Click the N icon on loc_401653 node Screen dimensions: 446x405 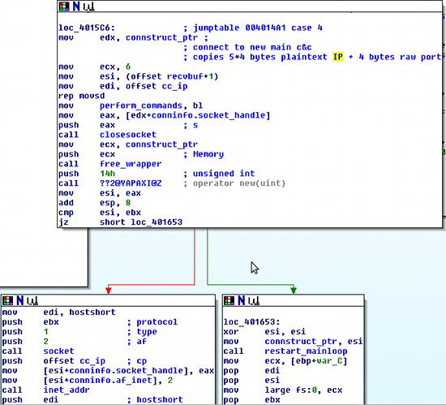241,300
